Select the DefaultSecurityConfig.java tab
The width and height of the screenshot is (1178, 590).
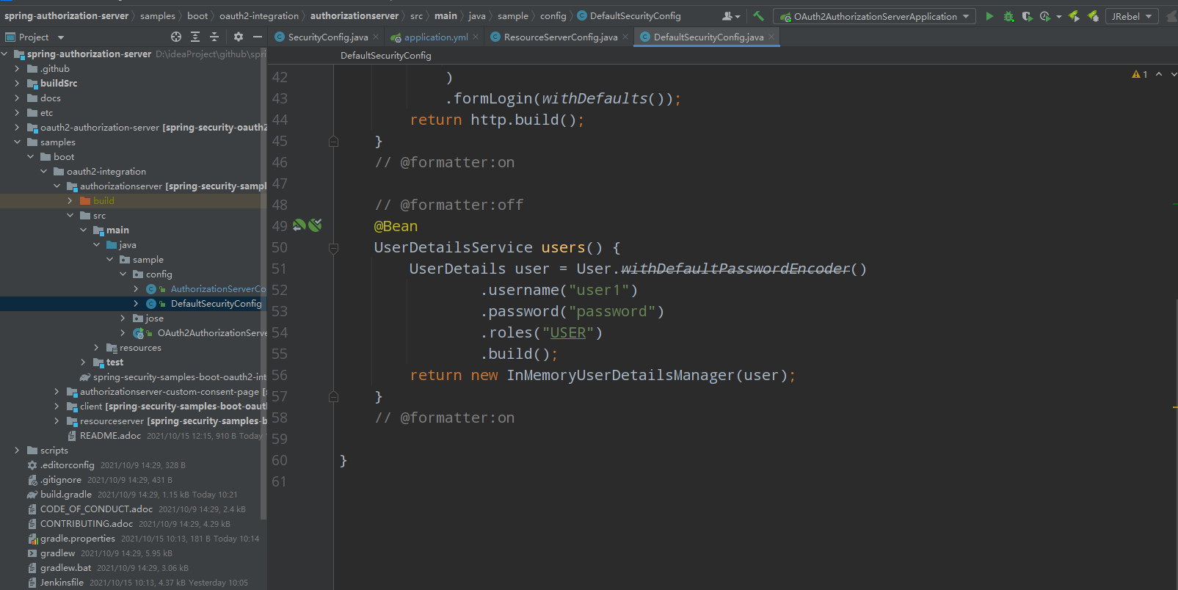[708, 37]
